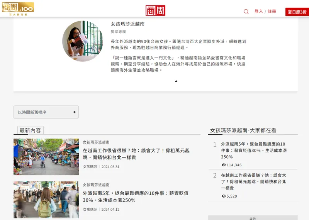The width and height of the screenshot is (309, 220).
Task: Click 女孩瑪莎派越南 column label above first article
Action: pos(96,142)
